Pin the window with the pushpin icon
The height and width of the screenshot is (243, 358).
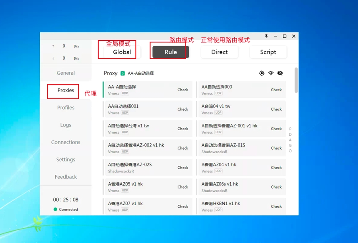267,36
